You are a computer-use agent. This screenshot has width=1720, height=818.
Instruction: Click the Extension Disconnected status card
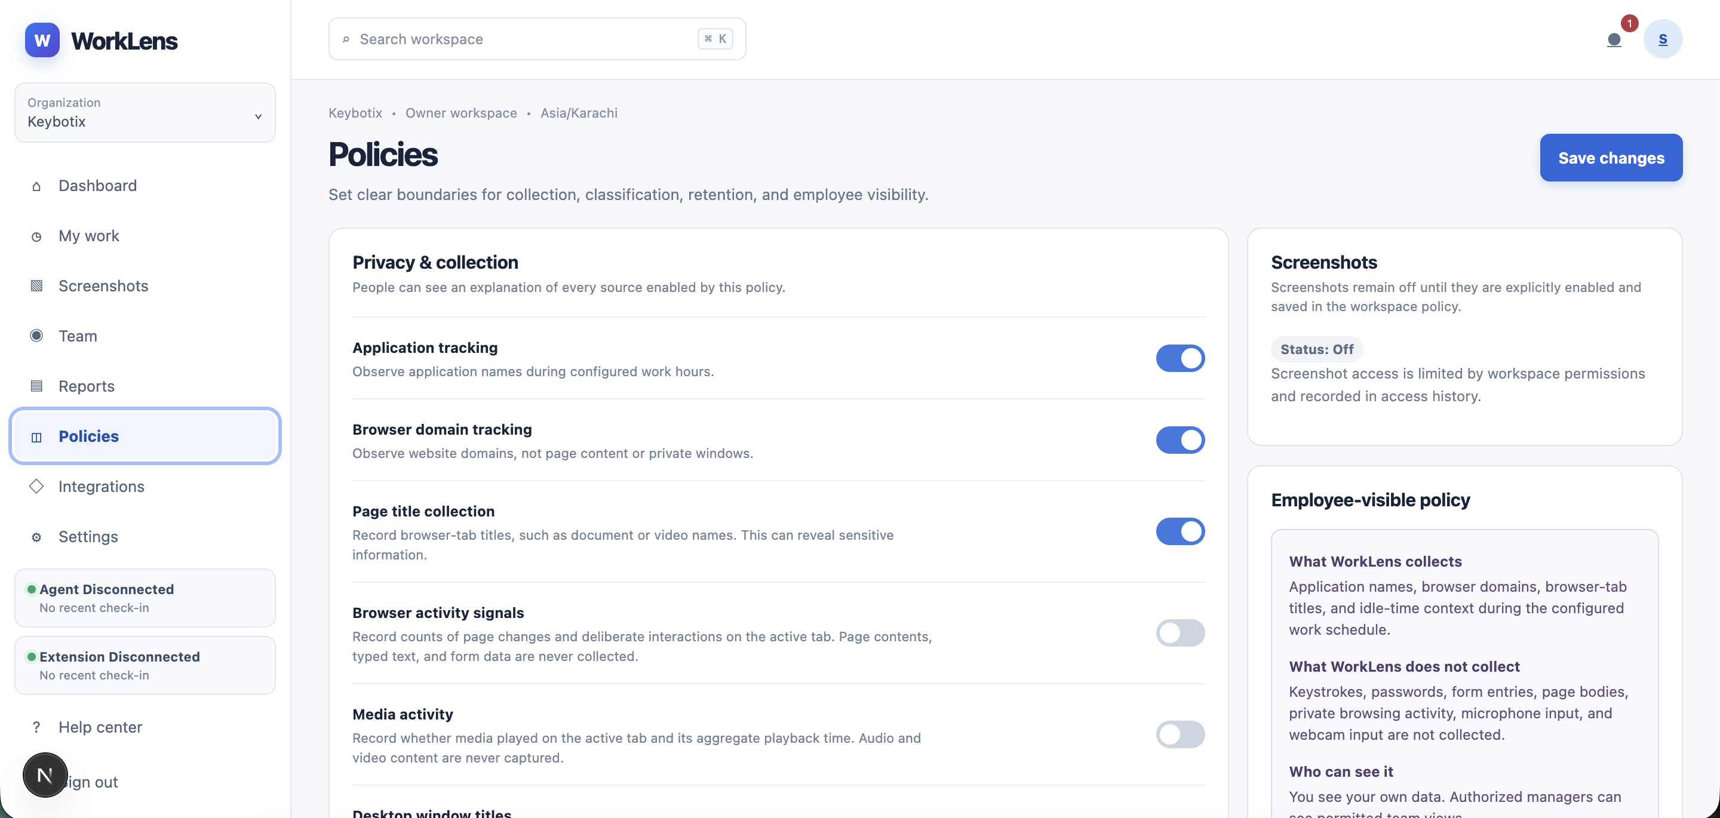point(145,665)
